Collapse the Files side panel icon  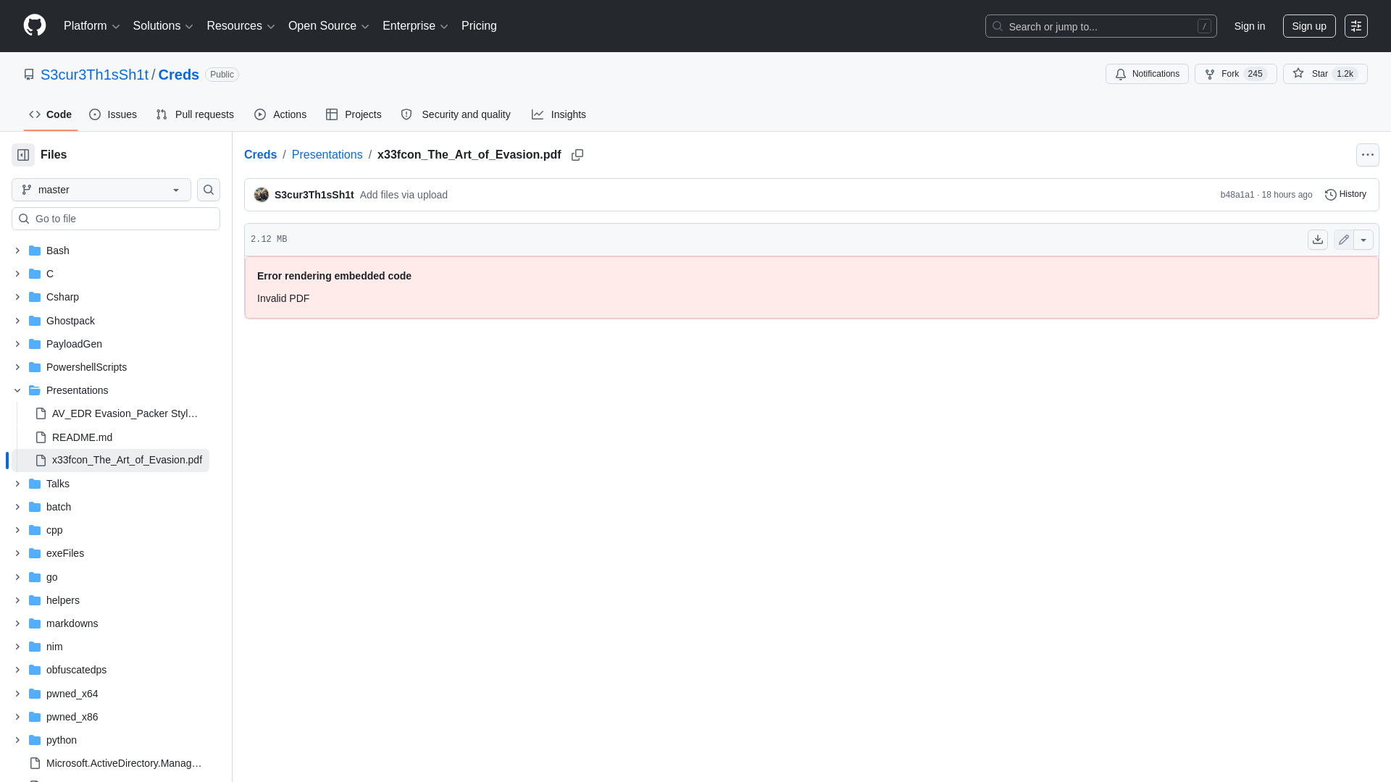(23, 155)
